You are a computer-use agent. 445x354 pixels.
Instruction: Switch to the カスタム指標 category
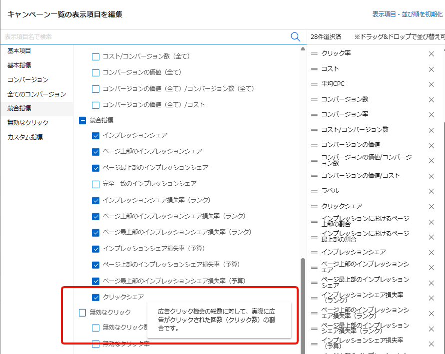pos(22,137)
